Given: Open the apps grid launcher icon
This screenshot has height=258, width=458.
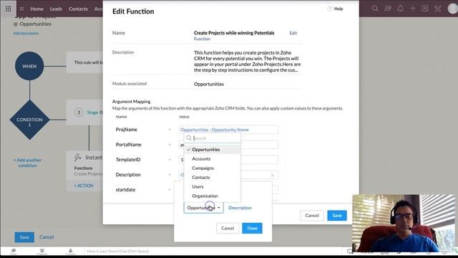Looking at the screenshot, I should pyautogui.click(x=8, y=9).
